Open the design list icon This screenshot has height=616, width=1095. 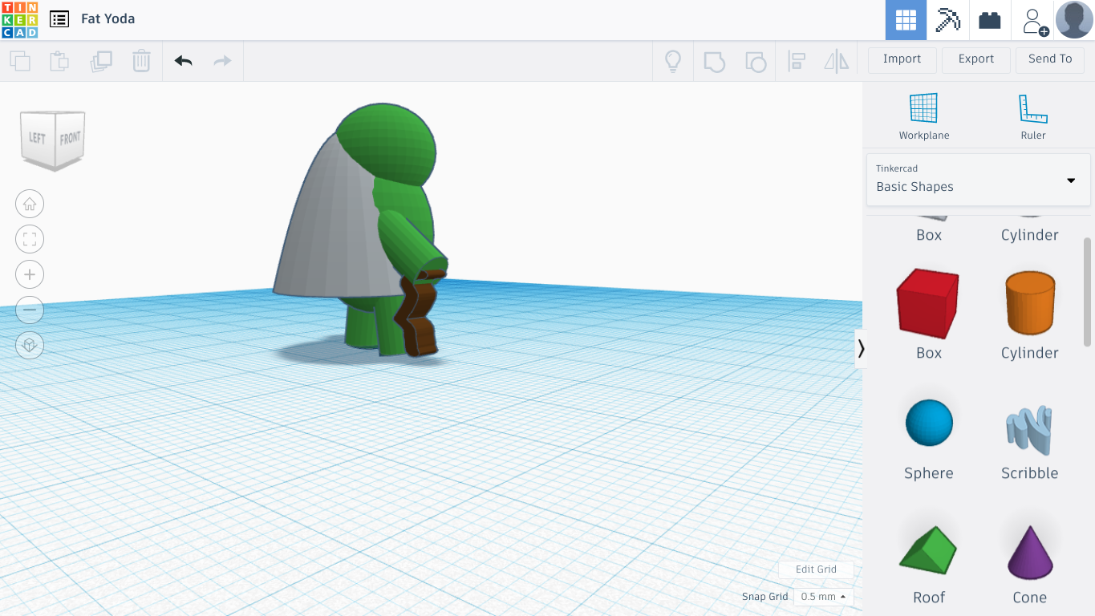[59, 18]
